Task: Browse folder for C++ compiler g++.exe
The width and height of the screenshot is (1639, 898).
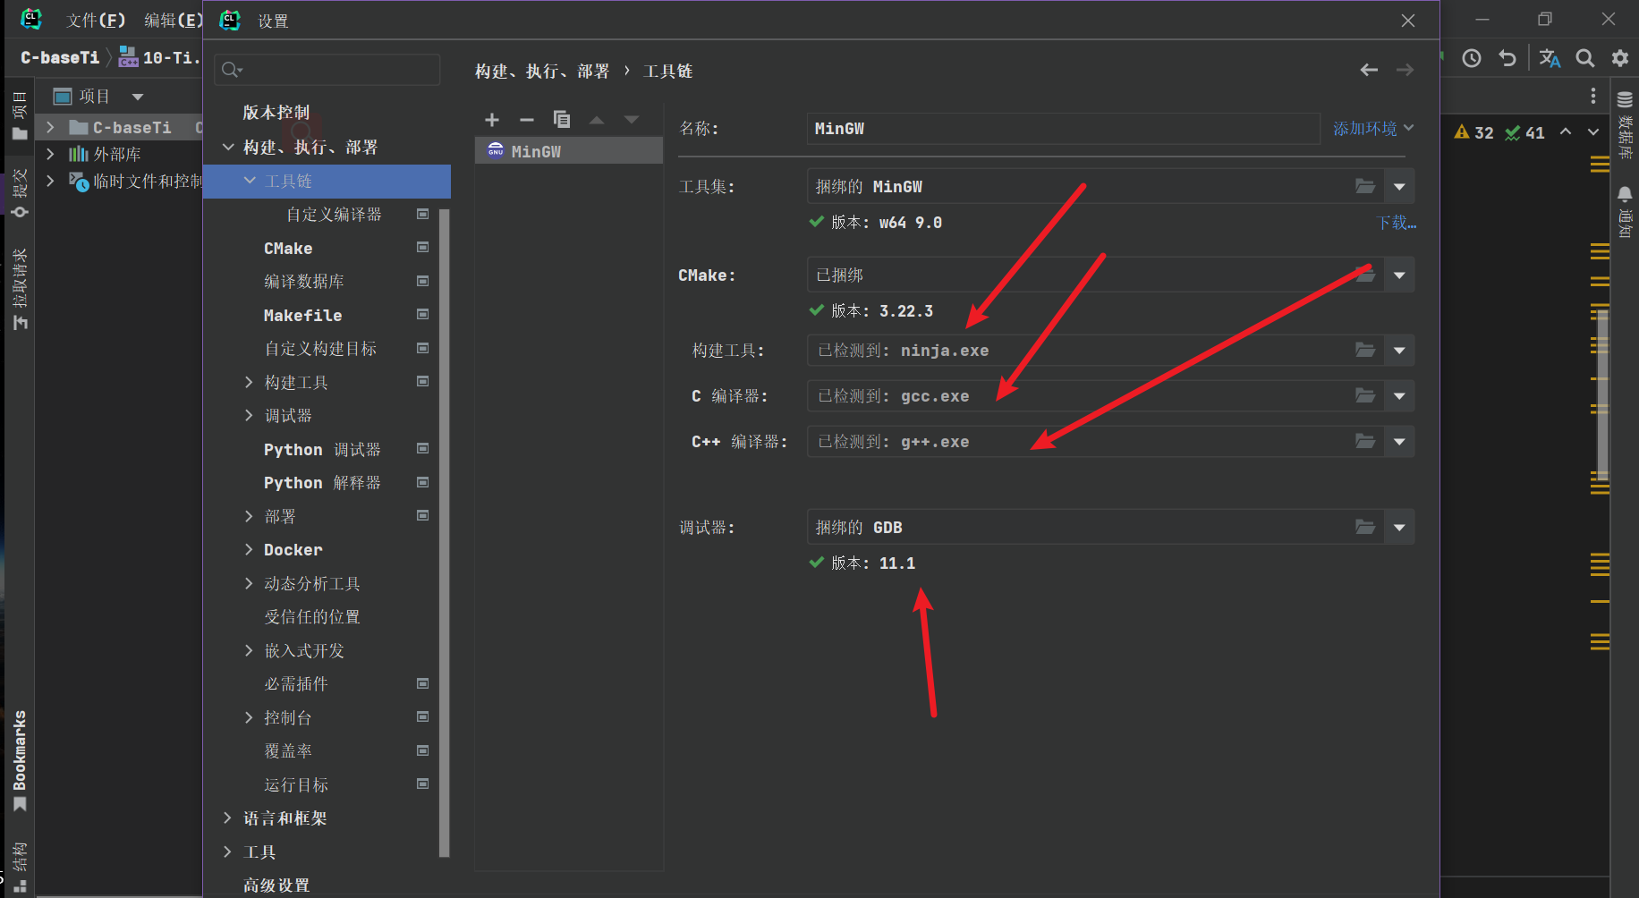Action: tap(1365, 441)
